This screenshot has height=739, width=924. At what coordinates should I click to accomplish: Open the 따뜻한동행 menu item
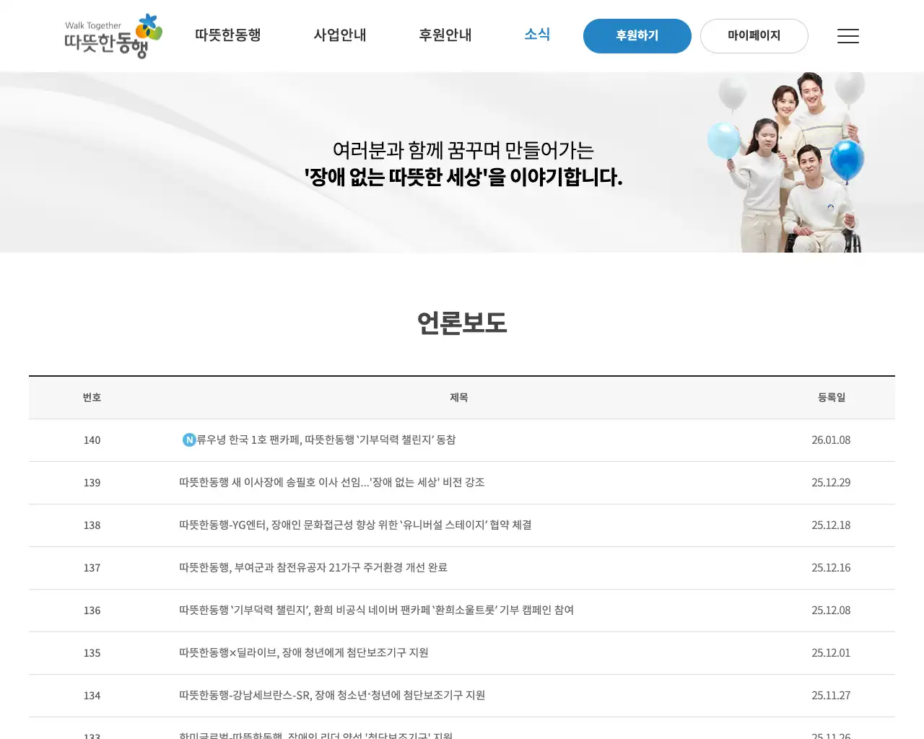click(x=227, y=35)
